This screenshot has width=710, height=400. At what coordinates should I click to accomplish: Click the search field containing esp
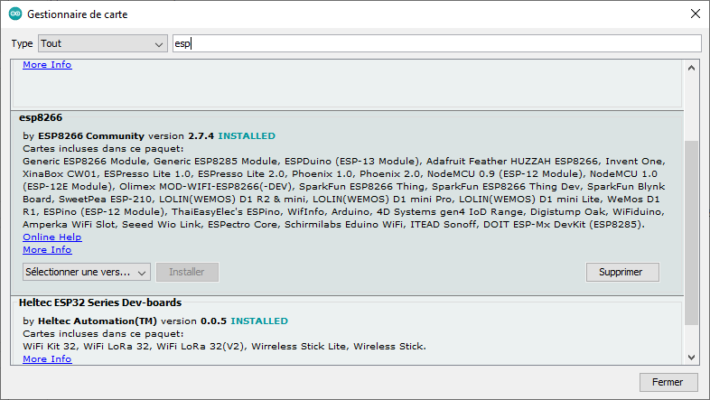pyautogui.click(x=436, y=43)
